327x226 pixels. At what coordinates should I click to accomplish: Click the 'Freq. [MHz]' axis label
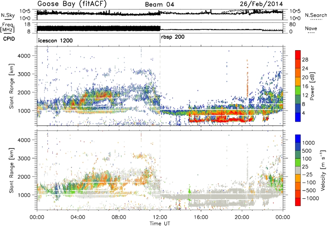pyautogui.click(x=7, y=28)
